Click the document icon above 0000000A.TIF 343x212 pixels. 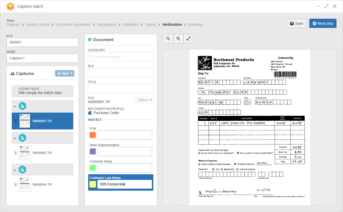pyautogui.click(x=22, y=170)
